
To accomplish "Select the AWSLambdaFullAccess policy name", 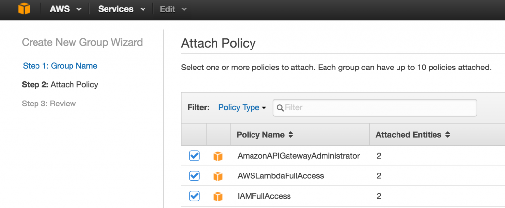I will point(281,176).
